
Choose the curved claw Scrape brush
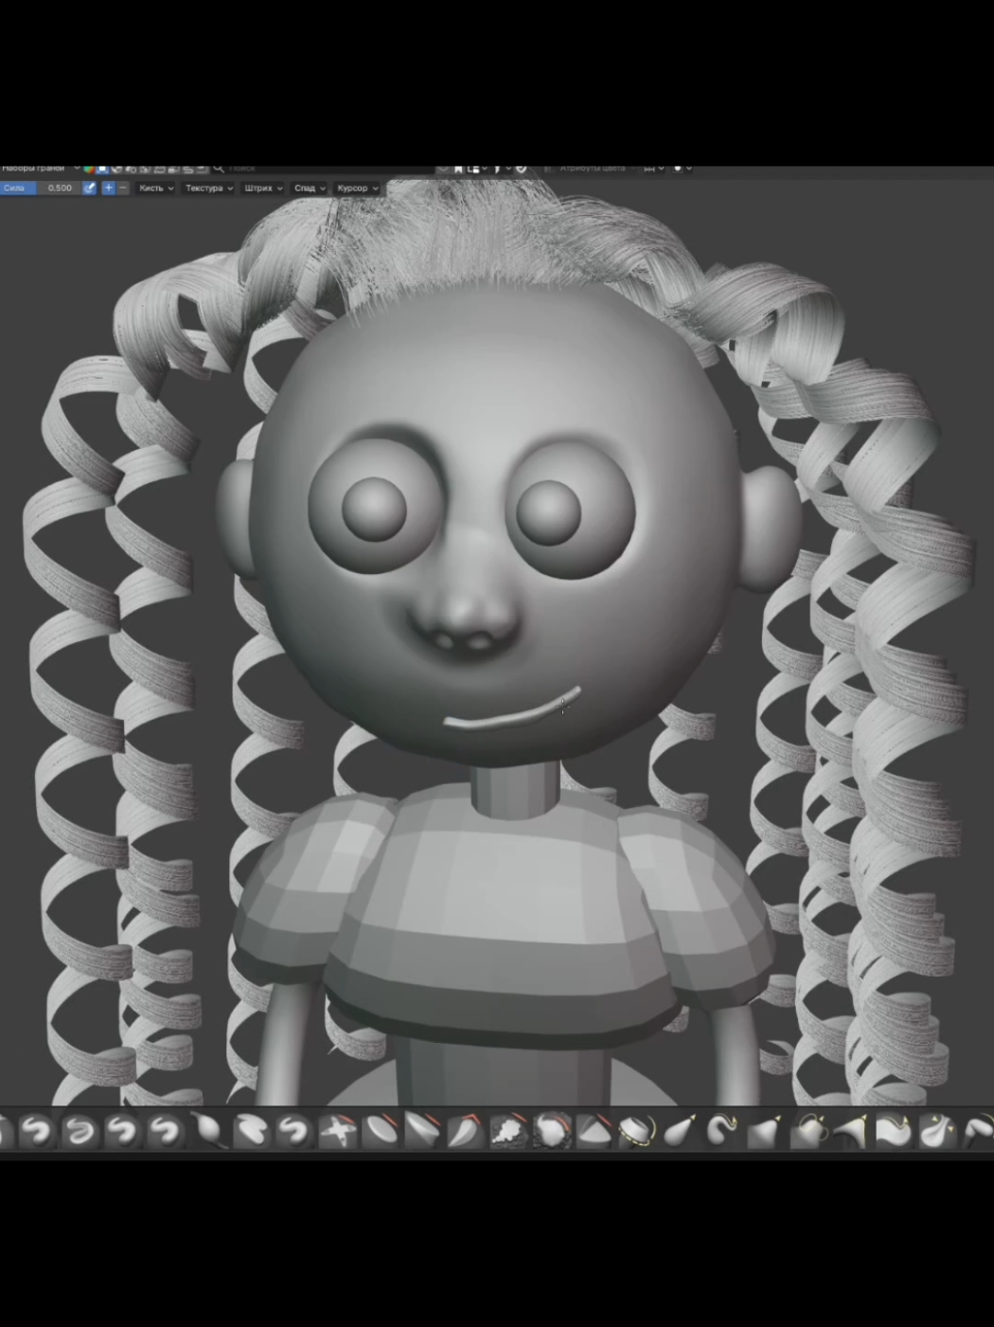coord(465,1131)
